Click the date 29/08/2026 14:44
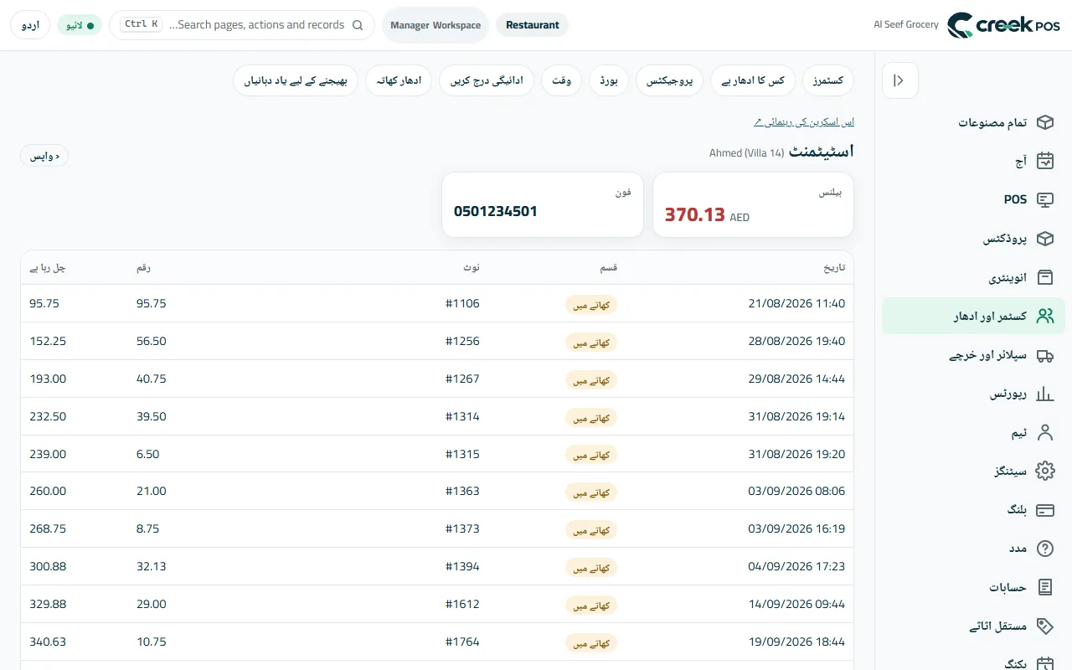Screen dimensions: 1072x670 tap(796, 379)
